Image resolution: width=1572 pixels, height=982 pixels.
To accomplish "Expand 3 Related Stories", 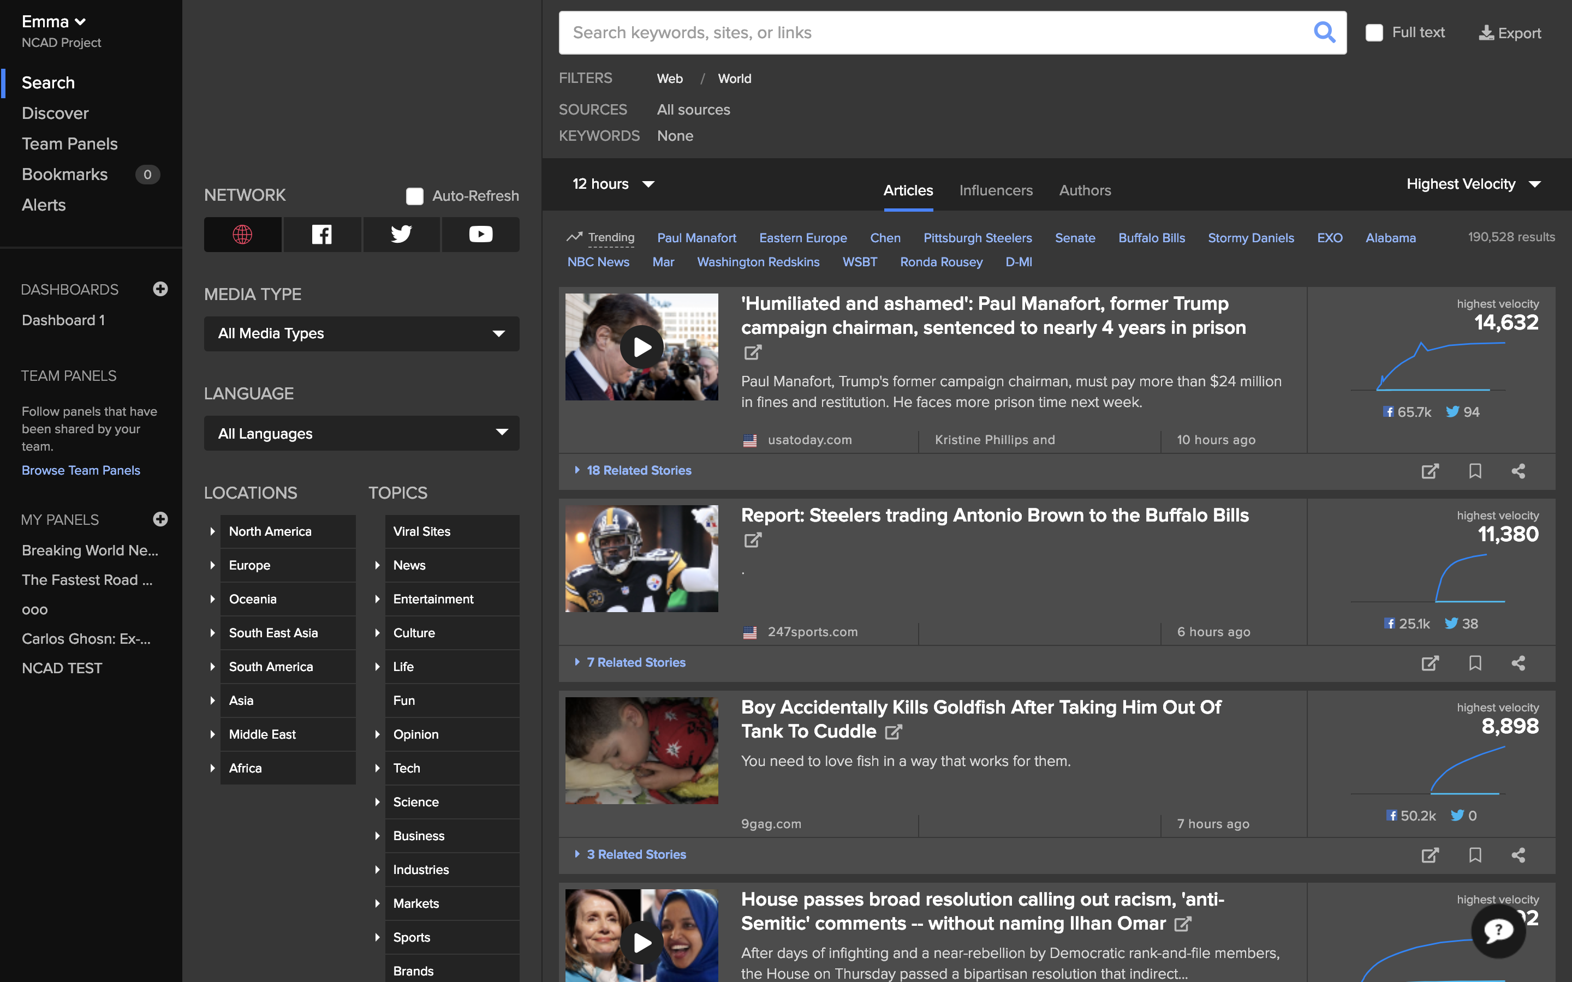I will point(630,854).
